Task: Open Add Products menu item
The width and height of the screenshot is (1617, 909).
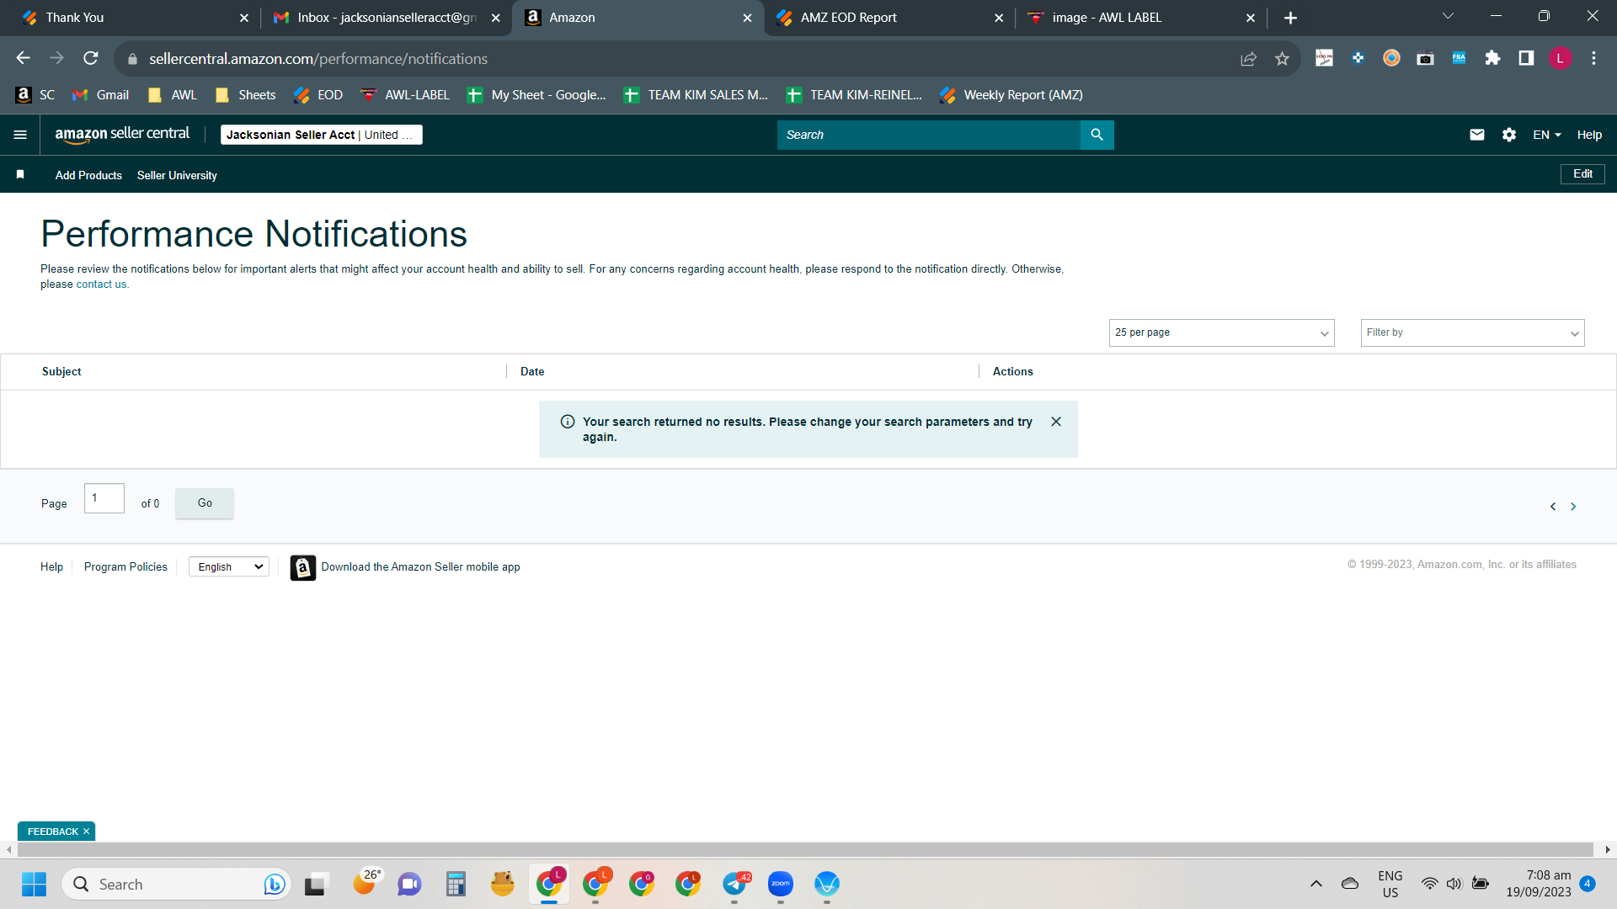Action: coord(88,175)
